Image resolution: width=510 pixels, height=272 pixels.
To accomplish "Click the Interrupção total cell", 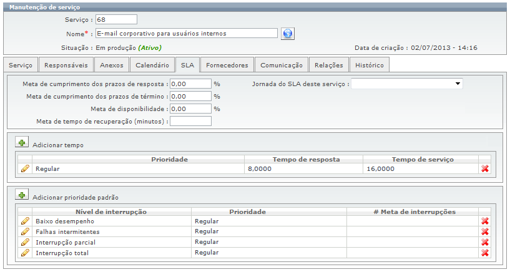I will tap(112, 253).
